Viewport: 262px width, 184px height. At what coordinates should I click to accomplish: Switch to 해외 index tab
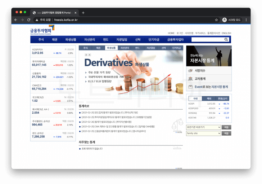[x=209, y=98]
